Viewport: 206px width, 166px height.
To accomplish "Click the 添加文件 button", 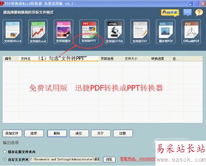I will (x=12, y=133).
